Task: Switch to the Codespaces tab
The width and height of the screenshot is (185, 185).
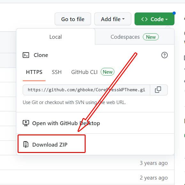Action: click(x=135, y=37)
